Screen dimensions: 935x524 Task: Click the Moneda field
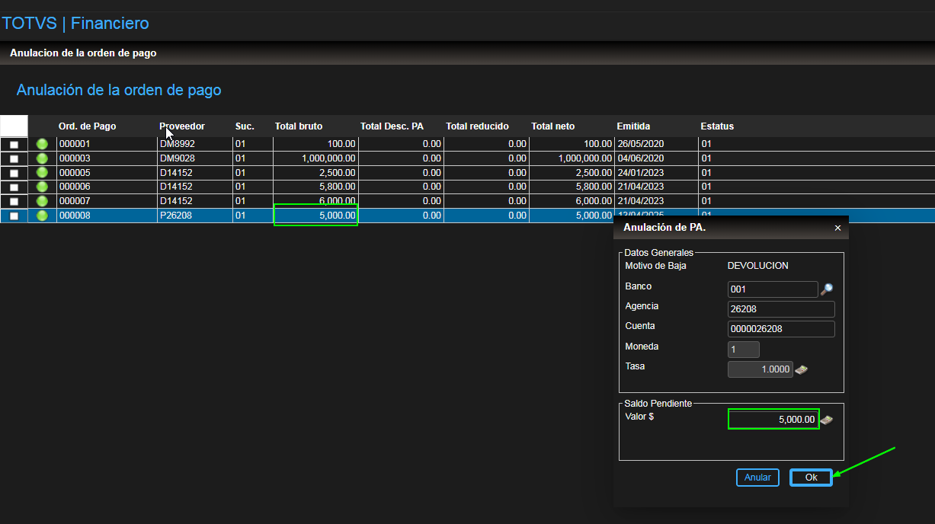pos(744,350)
